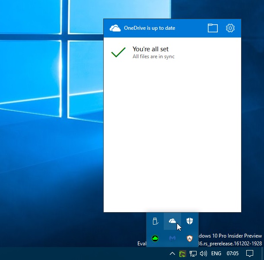This screenshot has height=260, width=264.
Task: Click the 'OneDrive is up to date' title
Action: pyautogui.click(x=149, y=28)
